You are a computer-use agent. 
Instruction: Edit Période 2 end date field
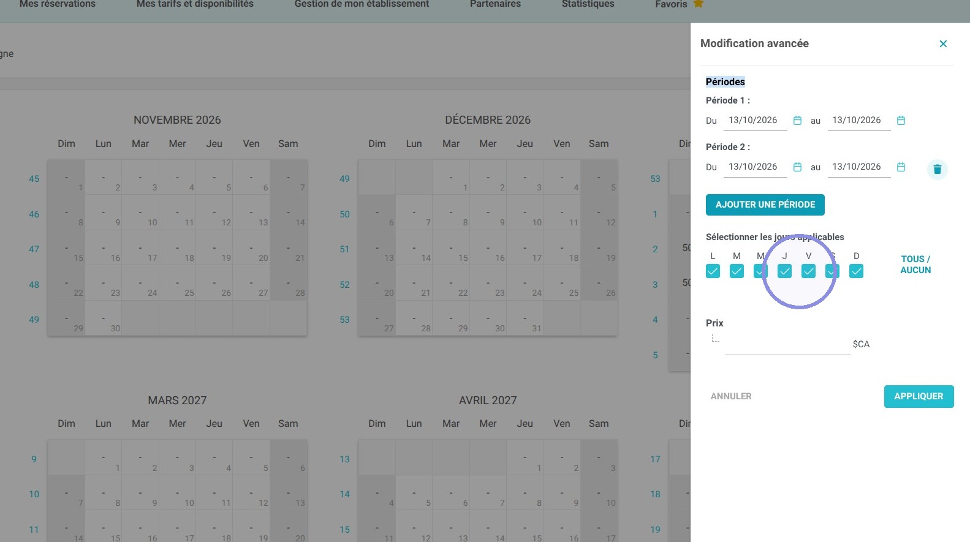(x=859, y=167)
